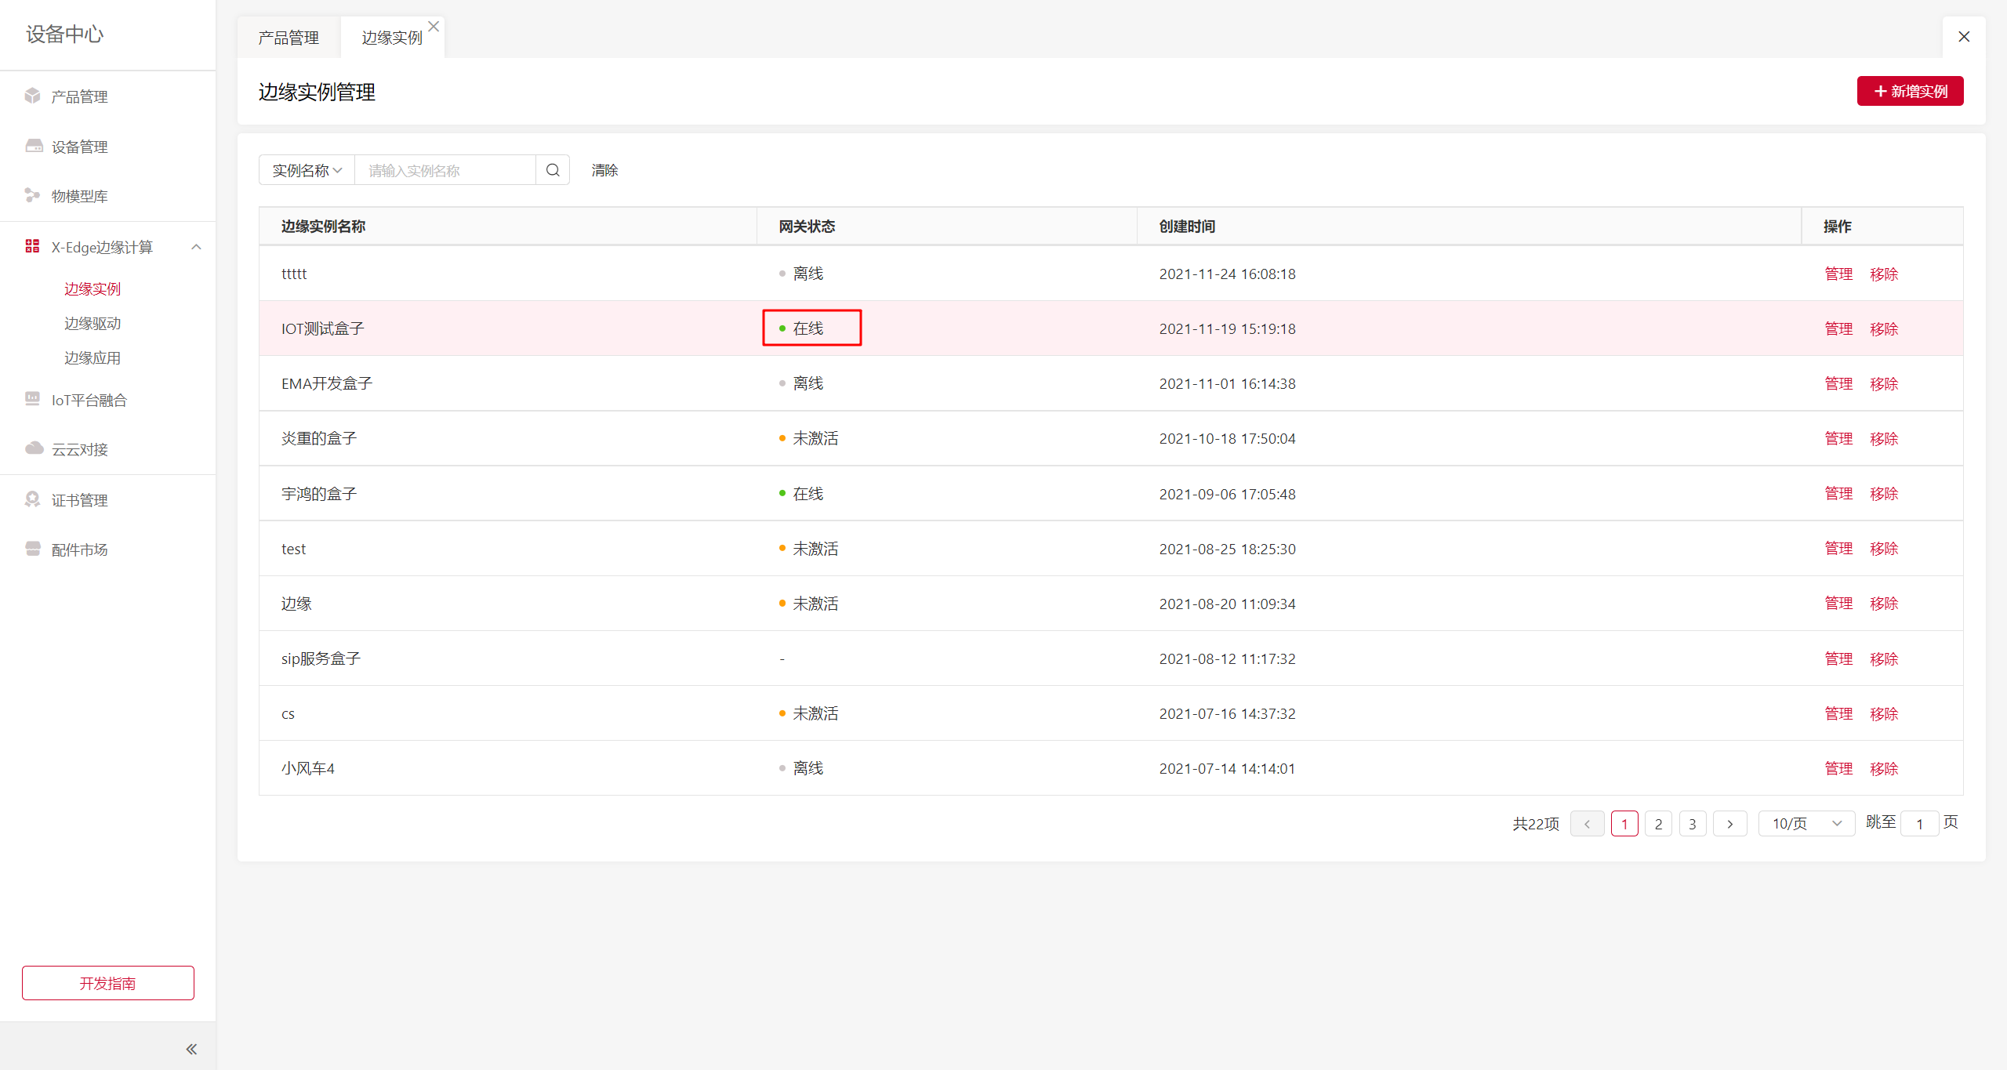This screenshot has height=1070, width=2007.
Task: Click 移除 for the ttttt row
Action: tap(1883, 274)
